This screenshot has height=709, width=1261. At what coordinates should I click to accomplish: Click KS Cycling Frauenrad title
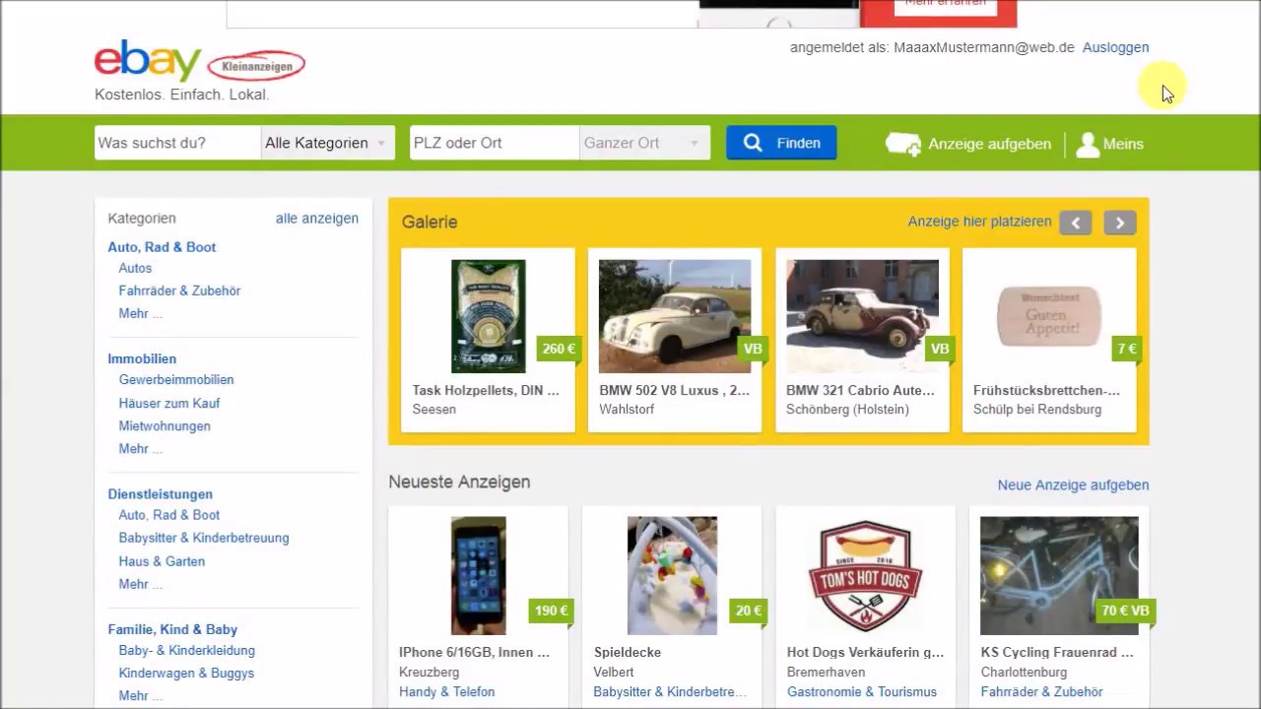(1057, 652)
